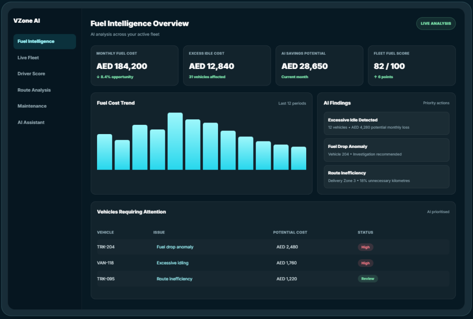The height and width of the screenshot is (319, 473).
Task: Click the LIVE ANALYSIS badge
Action: [436, 24]
